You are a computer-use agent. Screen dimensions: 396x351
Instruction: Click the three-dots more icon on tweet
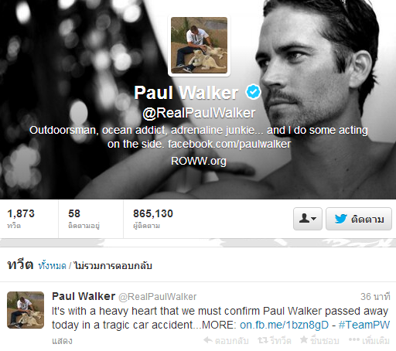[x=354, y=339]
